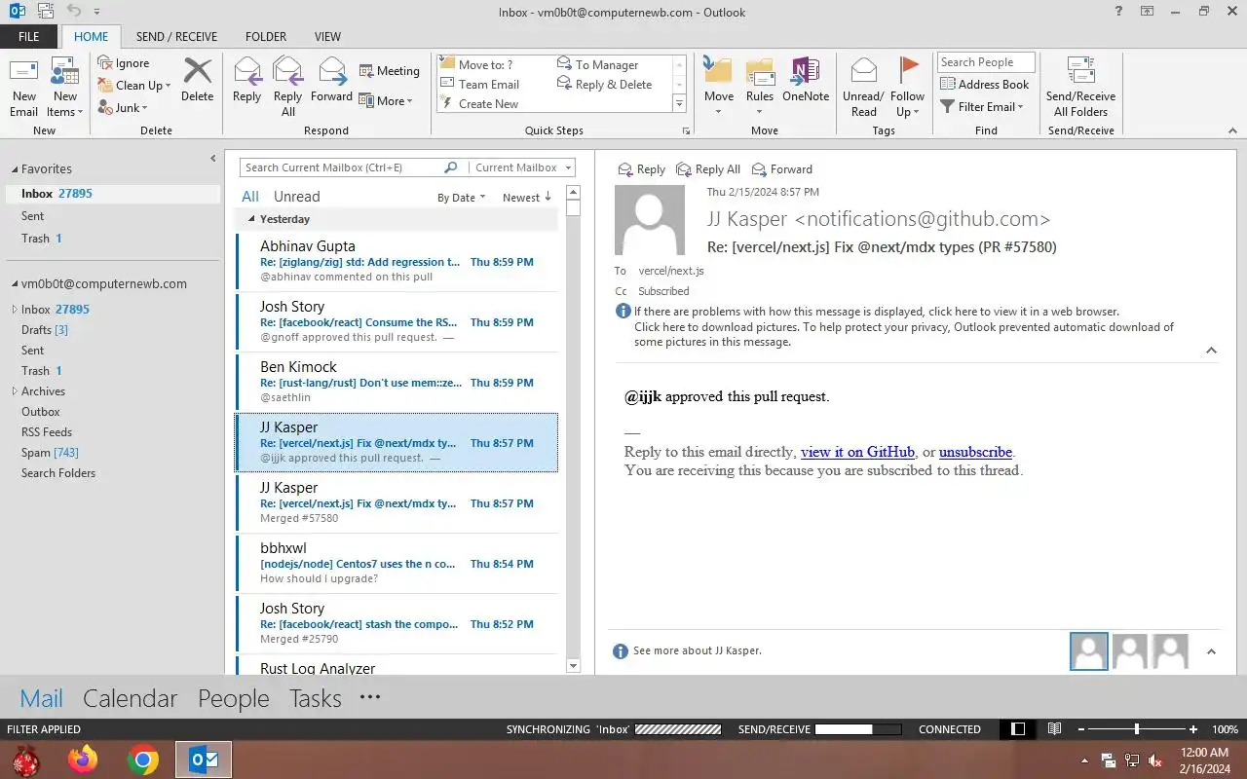Click Forward in the reading pane

pyautogui.click(x=780, y=169)
